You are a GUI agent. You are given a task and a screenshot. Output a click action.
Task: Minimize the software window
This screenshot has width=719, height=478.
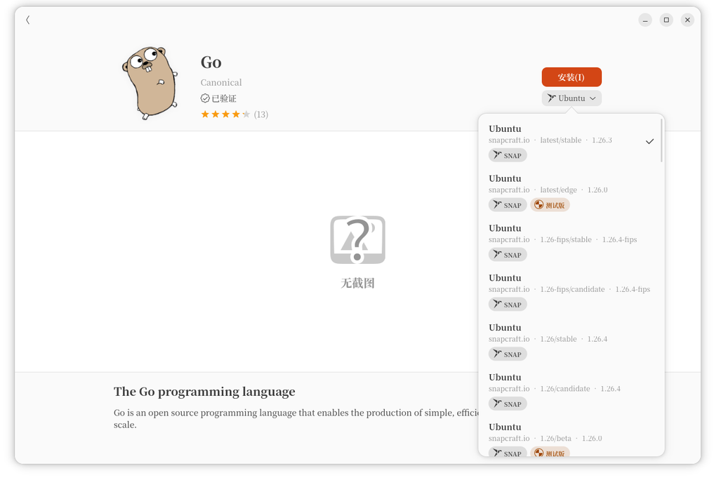click(645, 20)
